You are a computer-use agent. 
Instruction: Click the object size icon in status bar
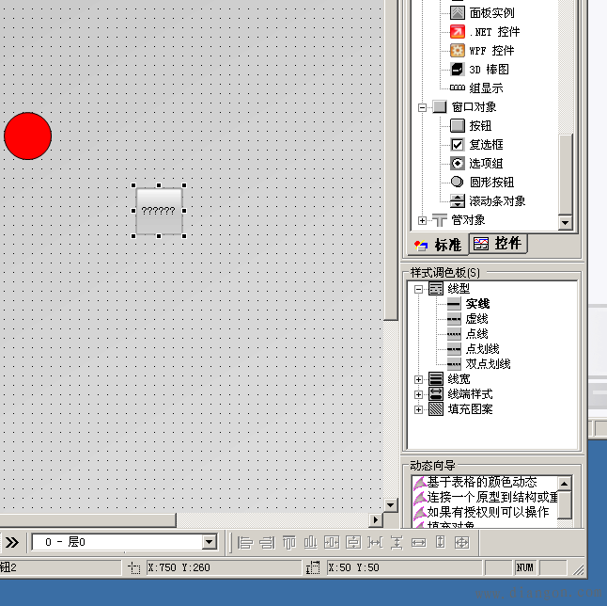coord(313,567)
